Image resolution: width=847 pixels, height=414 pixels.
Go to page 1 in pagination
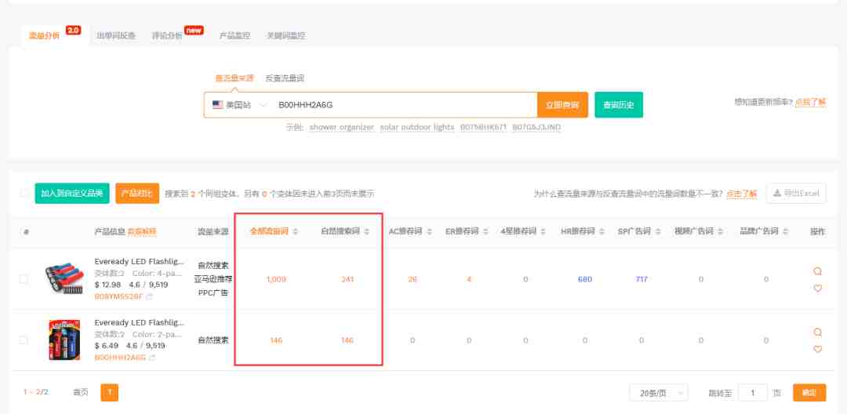(109, 392)
